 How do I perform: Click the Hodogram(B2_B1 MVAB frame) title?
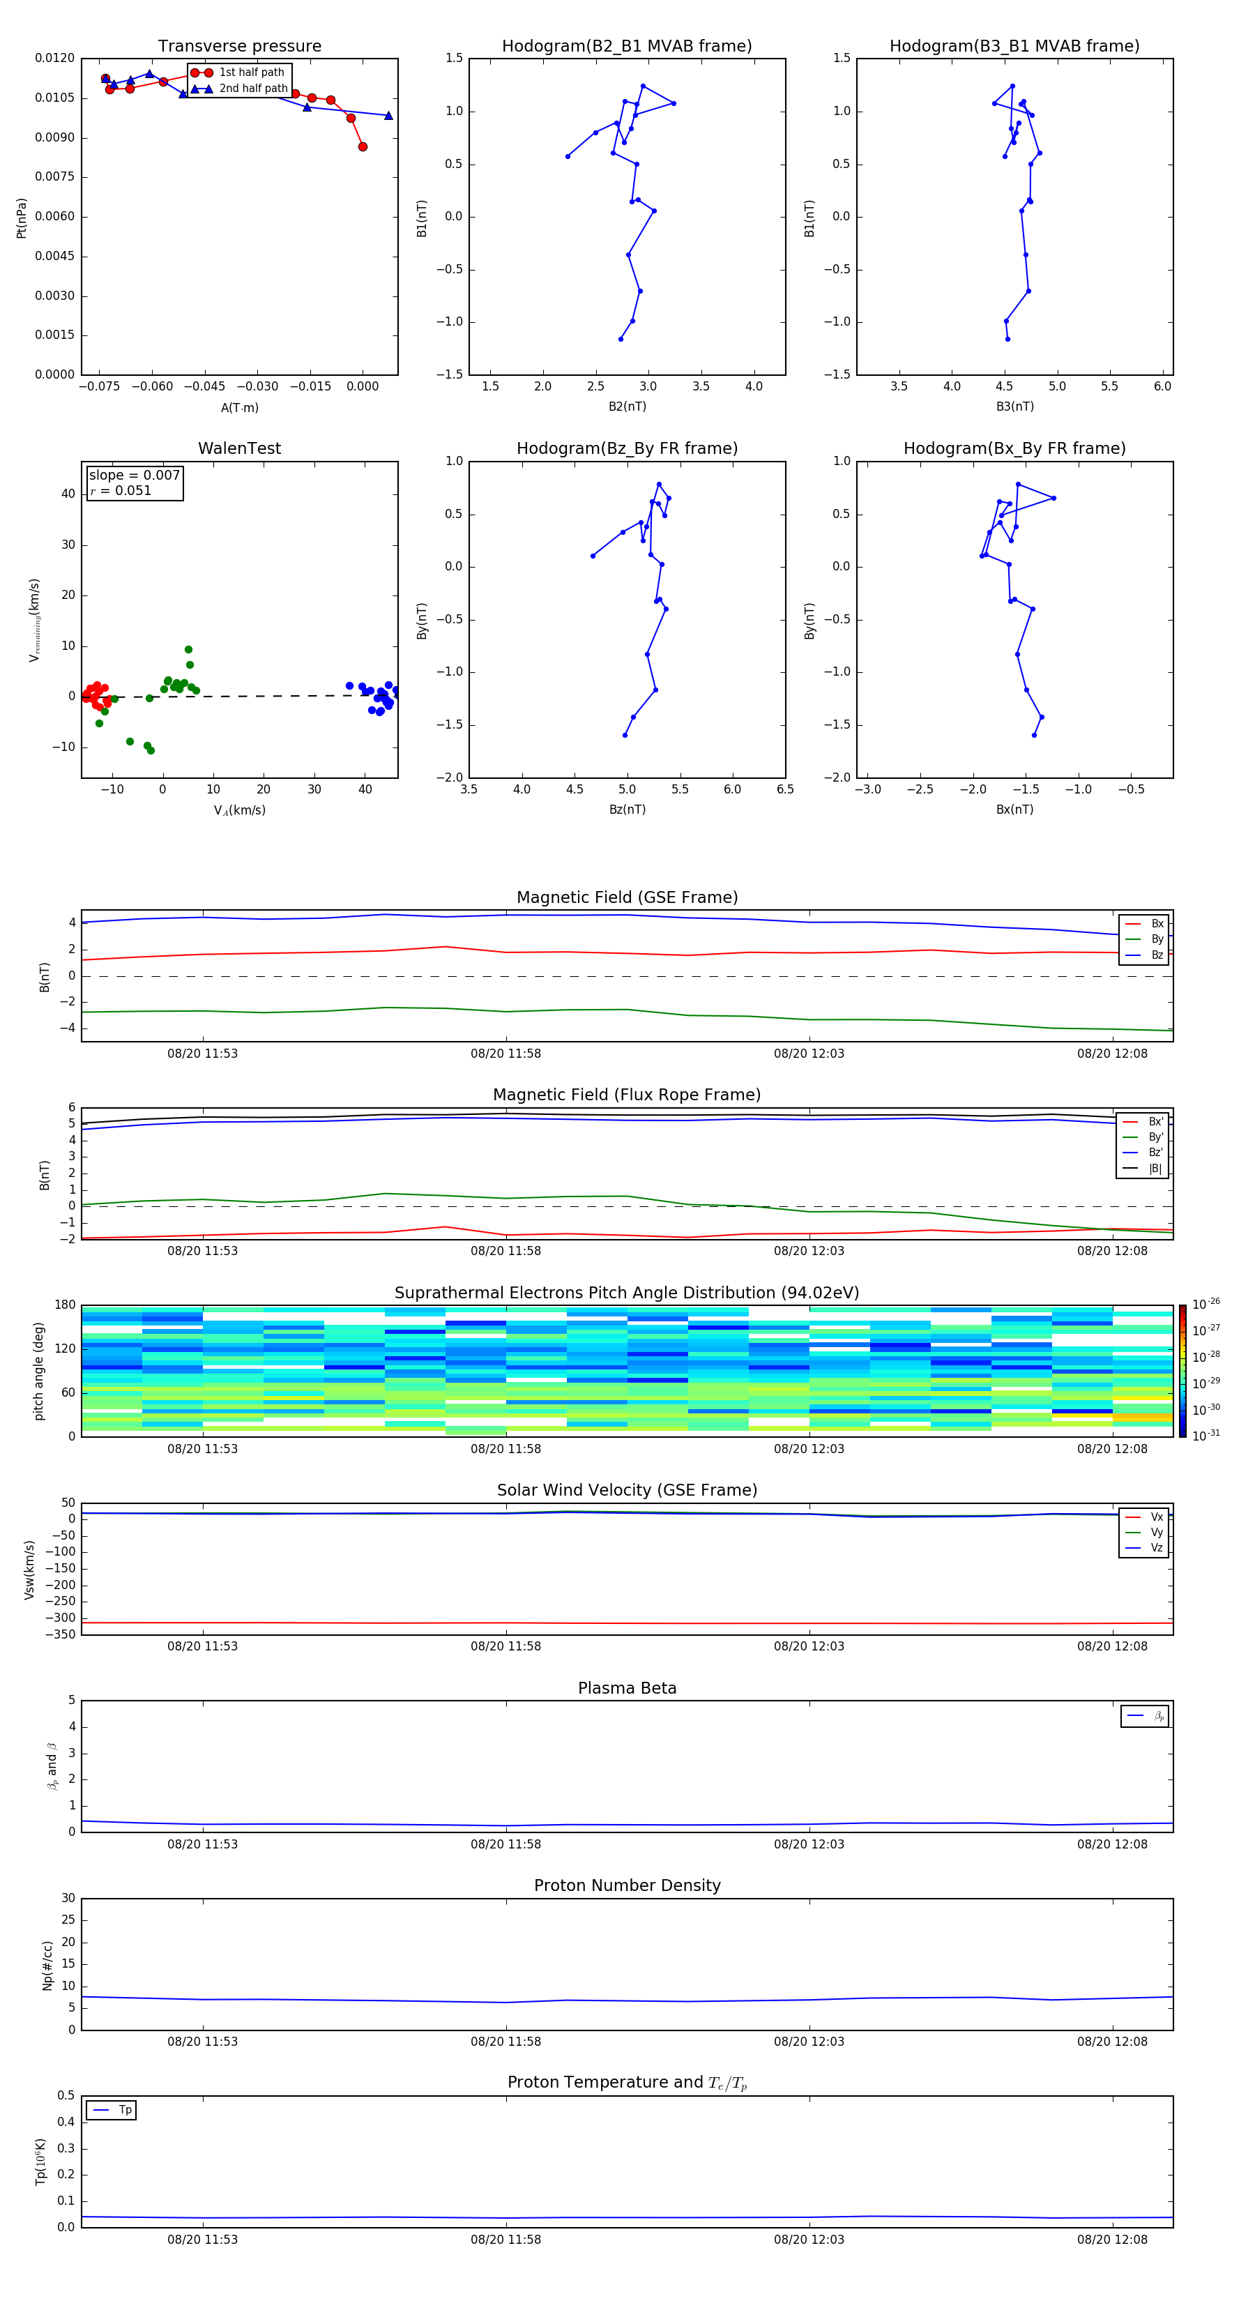tap(626, 47)
